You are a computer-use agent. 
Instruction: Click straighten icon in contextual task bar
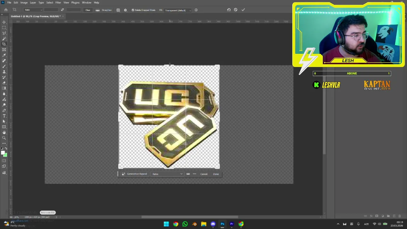coord(188,174)
